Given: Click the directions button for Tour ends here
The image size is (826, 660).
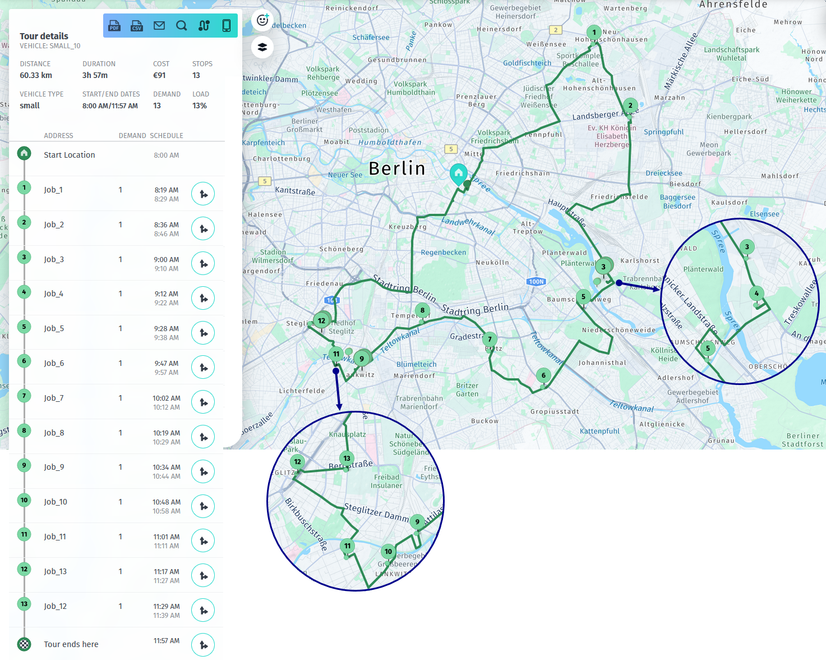Looking at the screenshot, I should click(x=203, y=645).
